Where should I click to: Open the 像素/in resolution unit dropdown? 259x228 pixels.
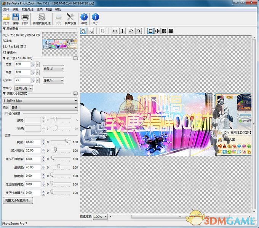point(53,81)
